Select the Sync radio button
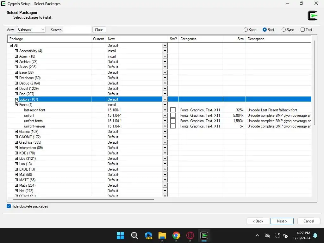This screenshot has height=243, width=324. (283, 29)
